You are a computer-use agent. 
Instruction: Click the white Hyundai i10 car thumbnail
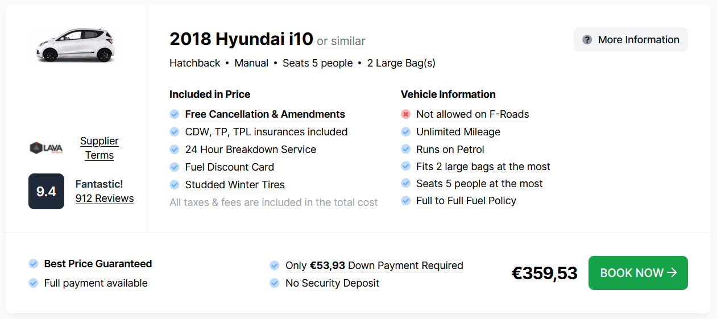(76, 45)
